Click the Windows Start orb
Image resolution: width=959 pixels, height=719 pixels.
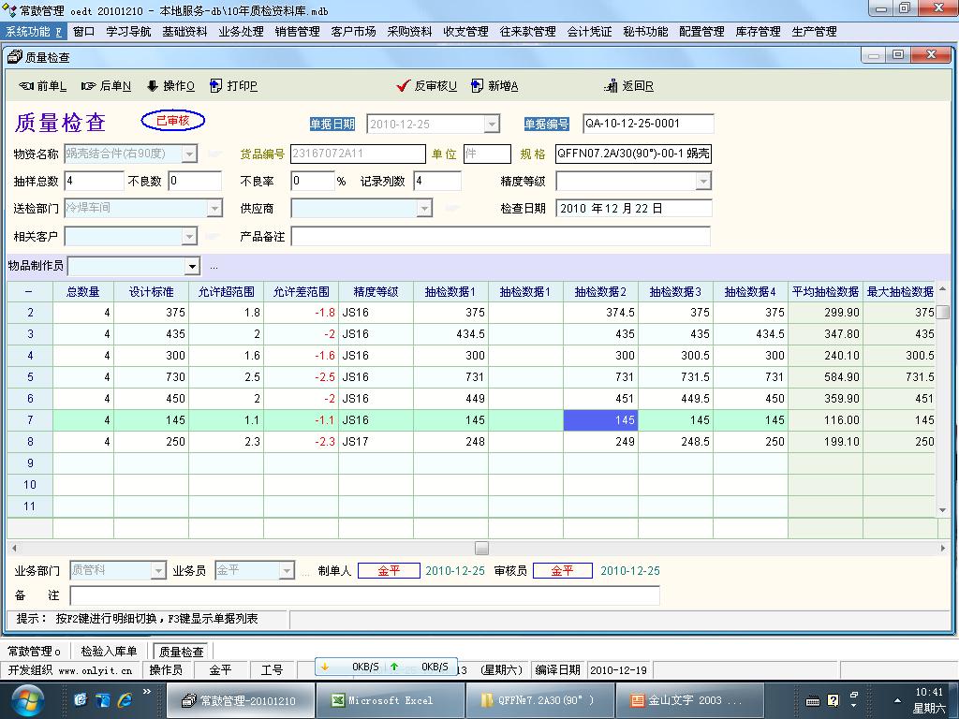[x=28, y=699]
